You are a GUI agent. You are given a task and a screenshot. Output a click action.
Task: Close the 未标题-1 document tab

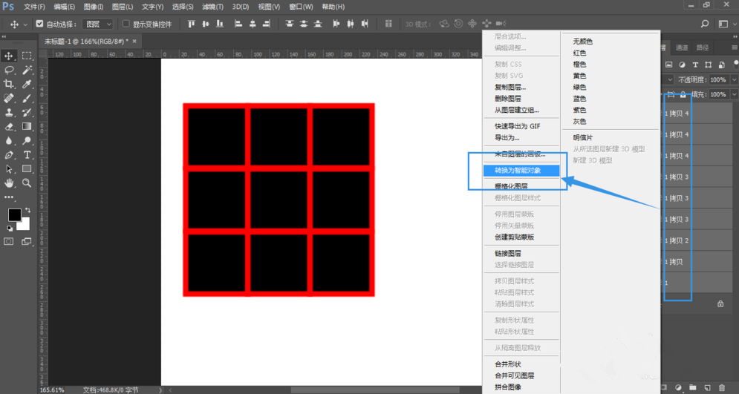(135, 42)
